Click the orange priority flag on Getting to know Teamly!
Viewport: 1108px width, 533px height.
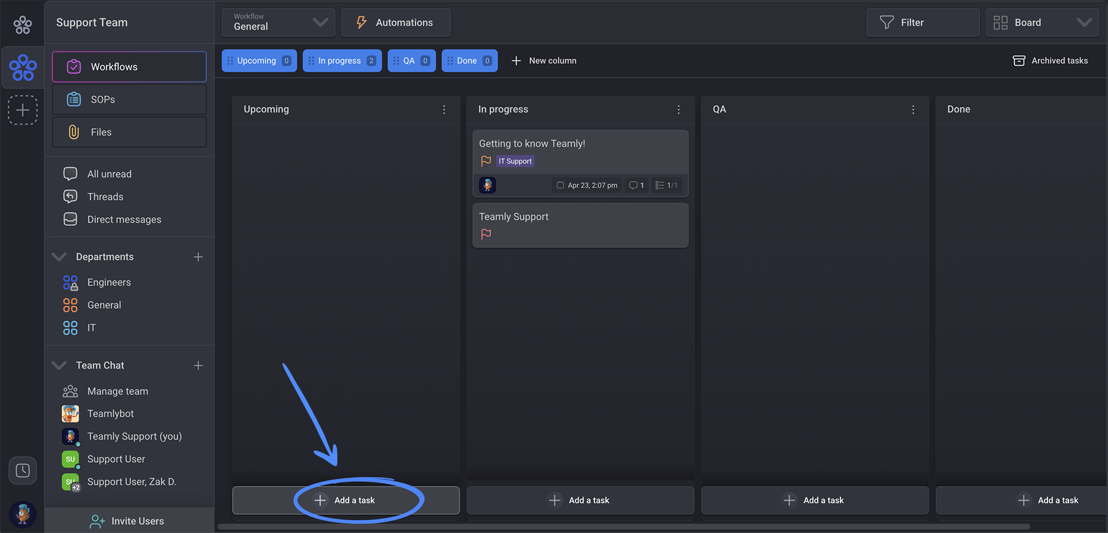[486, 161]
